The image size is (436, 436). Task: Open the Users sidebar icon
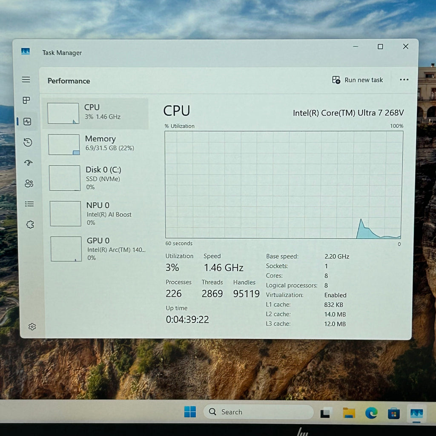click(x=29, y=183)
